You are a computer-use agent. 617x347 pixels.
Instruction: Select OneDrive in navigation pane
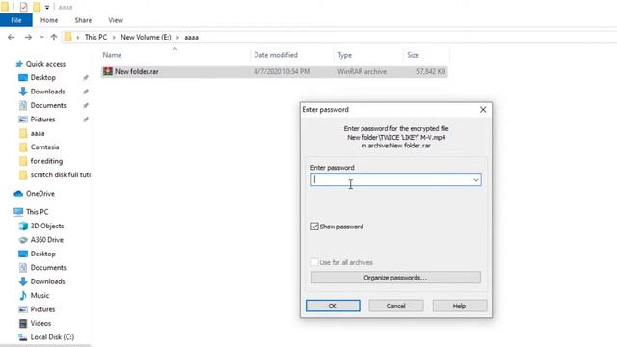(40, 194)
